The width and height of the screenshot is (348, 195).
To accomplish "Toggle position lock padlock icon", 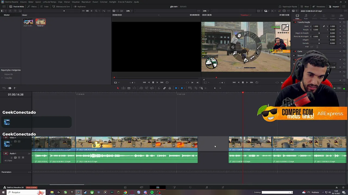I will pyautogui.click(x=170, y=88).
